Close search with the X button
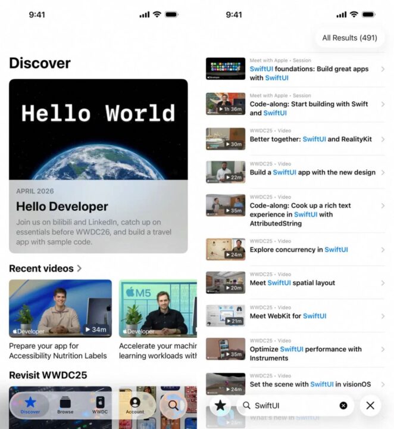This screenshot has height=429, width=394. pos(370,405)
